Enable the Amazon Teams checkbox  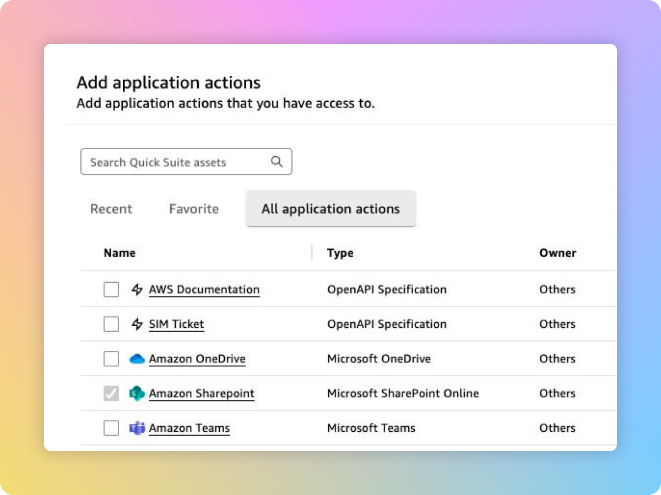[111, 428]
